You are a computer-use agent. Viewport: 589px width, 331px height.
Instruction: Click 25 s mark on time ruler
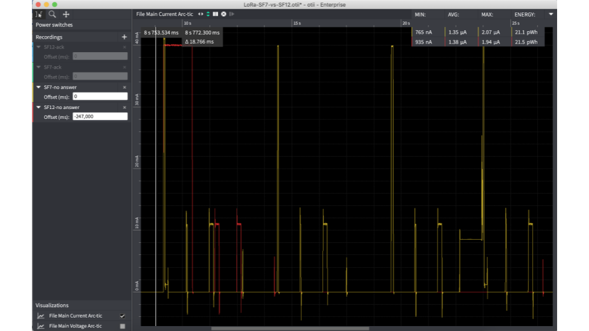516,23
